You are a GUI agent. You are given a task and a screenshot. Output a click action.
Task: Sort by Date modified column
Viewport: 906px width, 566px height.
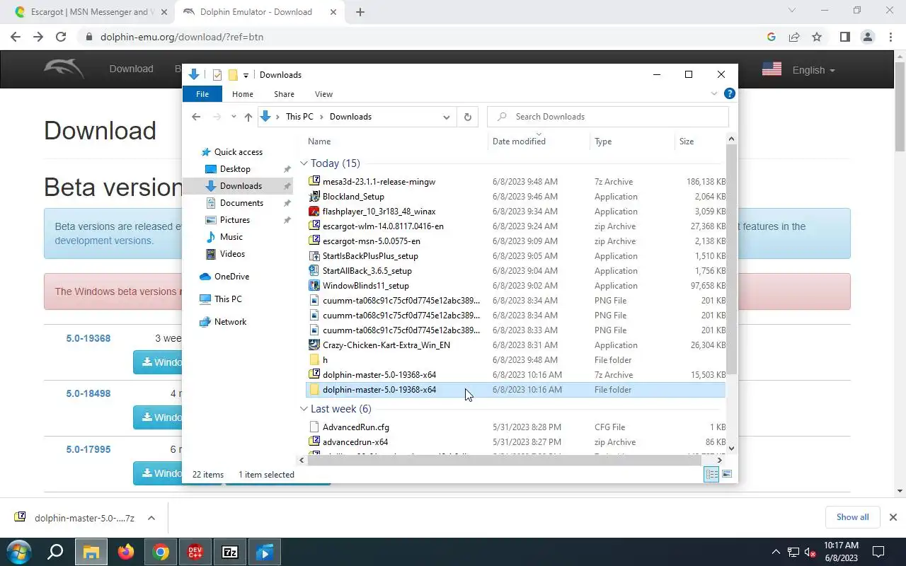pos(539,141)
